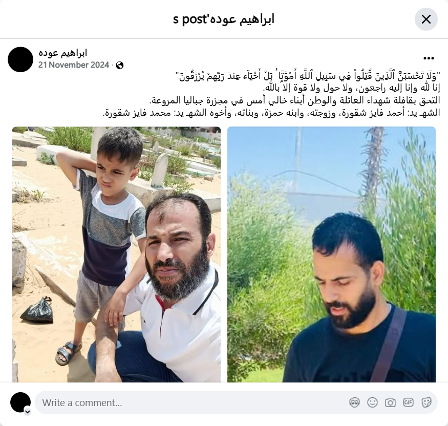Open the sticker picker icon
Screen dimensions: 448x426
[x=426, y=402]
